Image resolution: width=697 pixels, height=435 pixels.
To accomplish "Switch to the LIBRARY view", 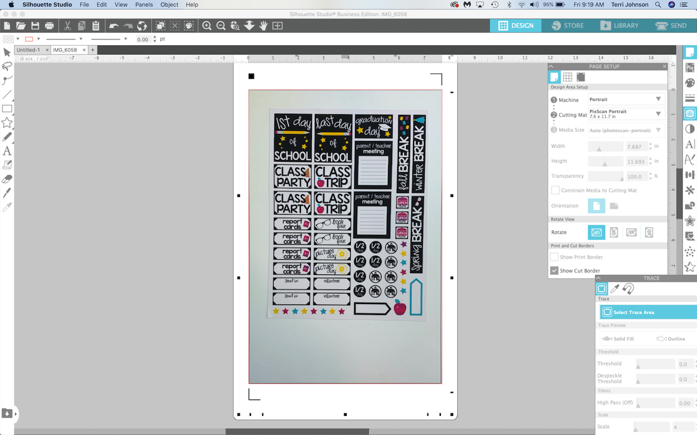I will (x=619, y=26).
